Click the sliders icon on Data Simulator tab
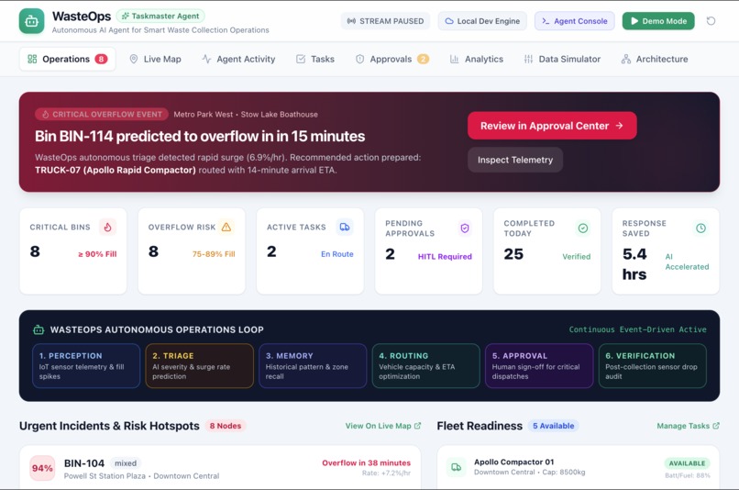This screenshot has height=490, width=739. [528, 59]
